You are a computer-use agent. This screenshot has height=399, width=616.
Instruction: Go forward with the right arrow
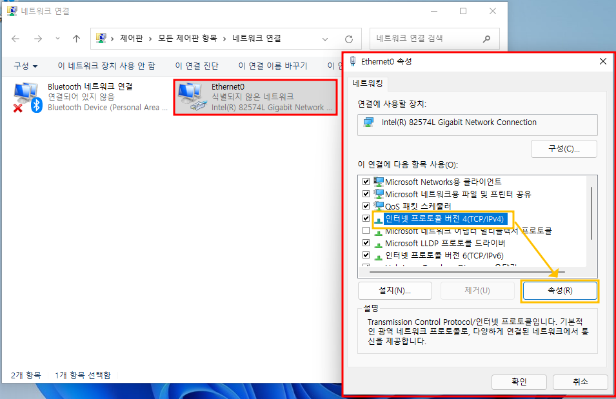pyautogui.click(x=37, y=39)
